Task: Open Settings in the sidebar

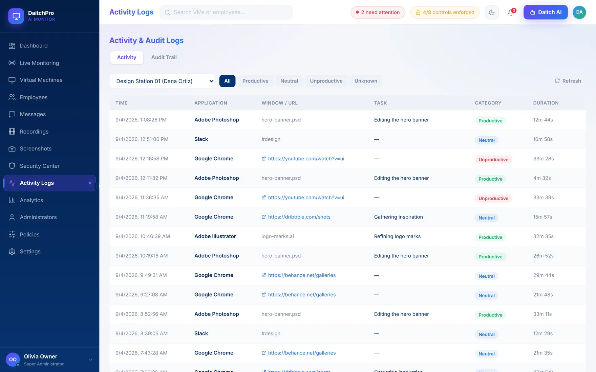Action: (50, 252)
